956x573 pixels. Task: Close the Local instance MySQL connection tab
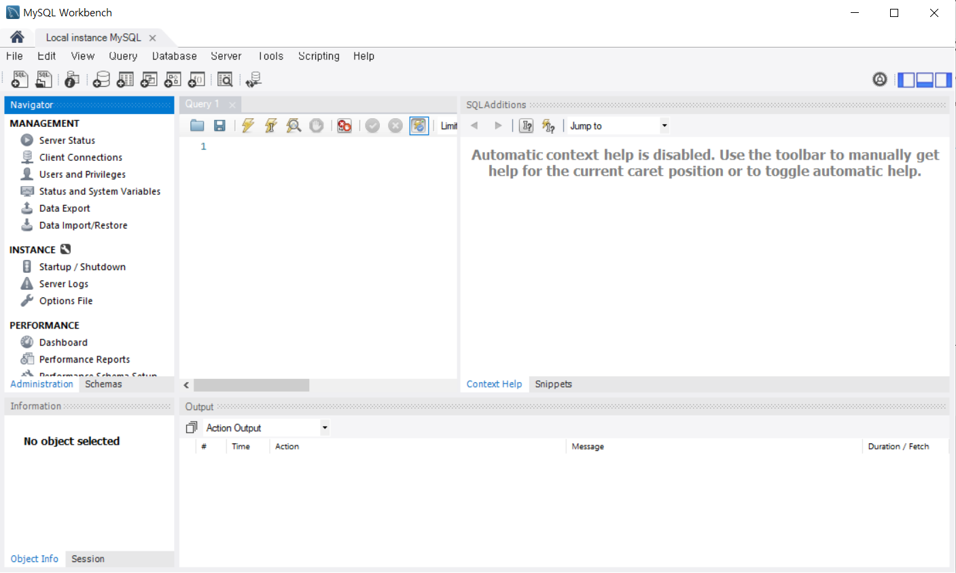(153, 38)
